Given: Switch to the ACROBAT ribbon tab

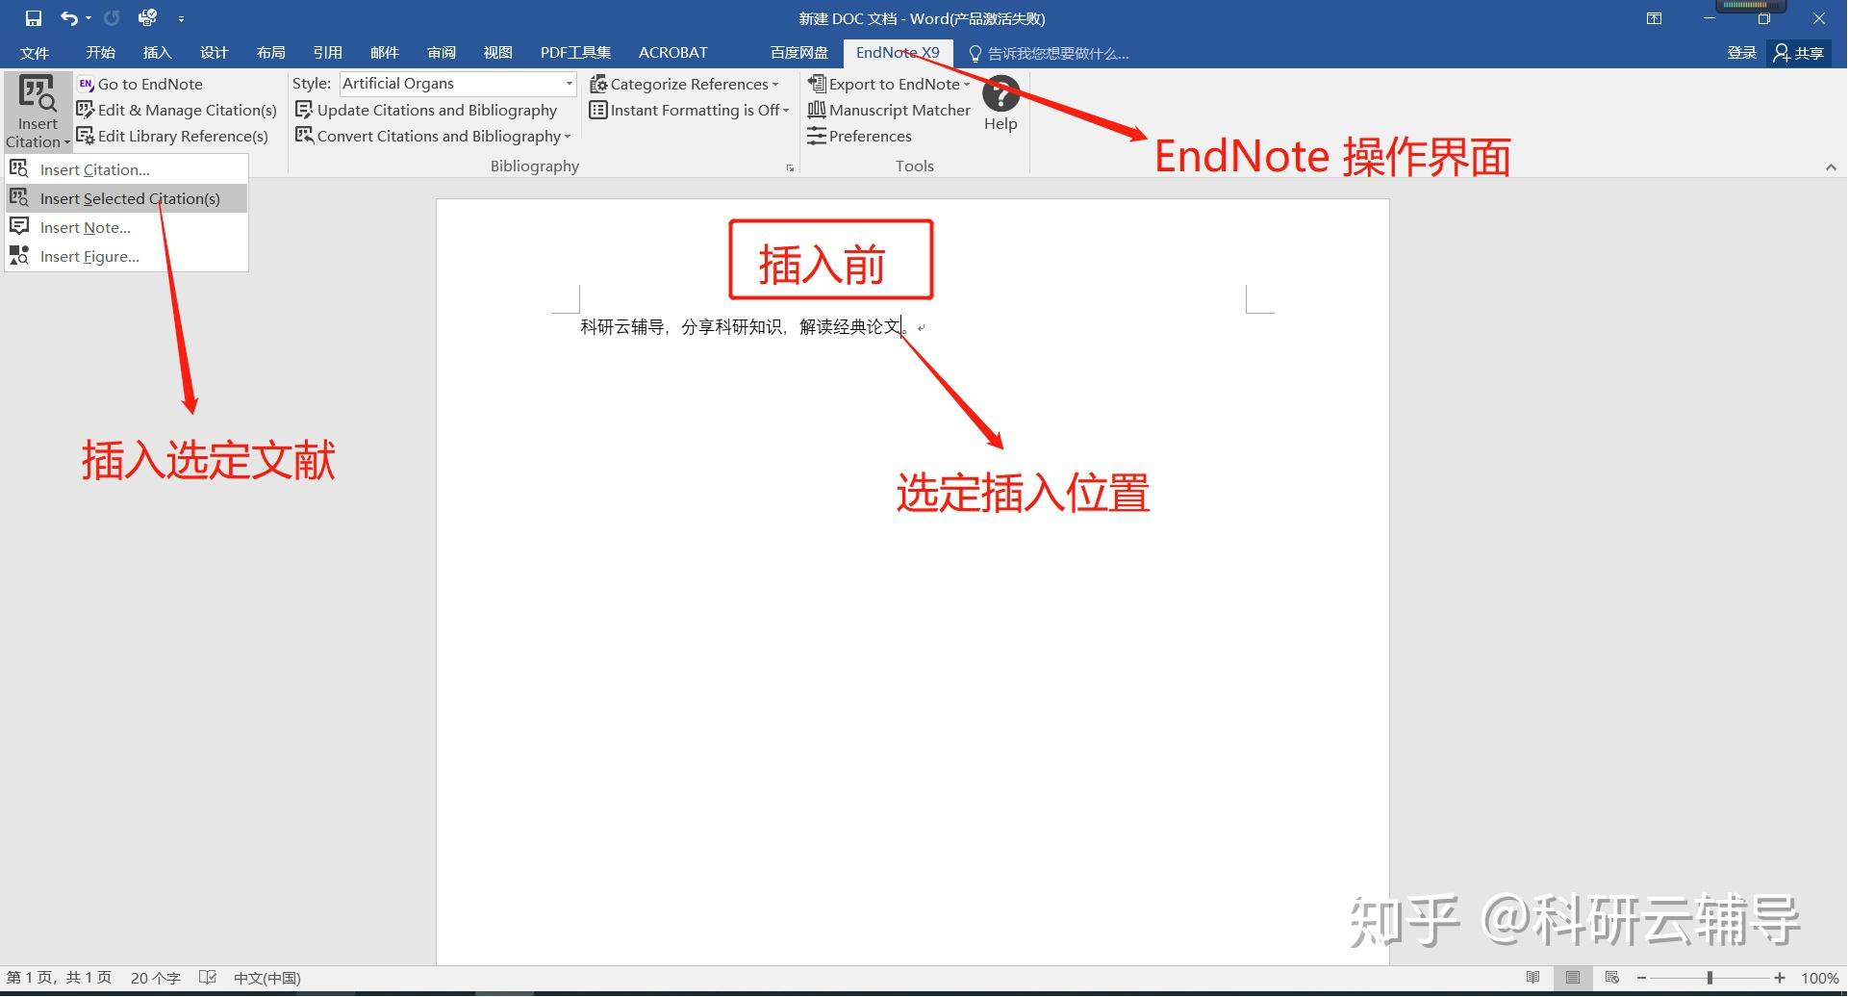Looking at the screenshot, I should 672,53.
